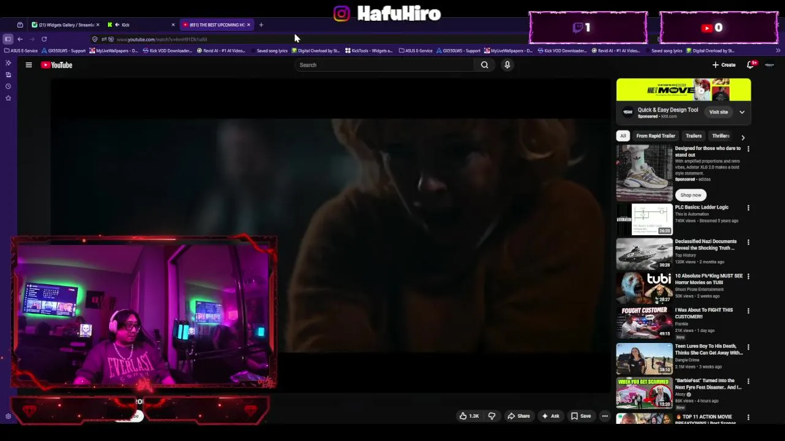Screen dimensions: 785x441
Task: Open the settings gear in browser sidebar
Action: 8,417
